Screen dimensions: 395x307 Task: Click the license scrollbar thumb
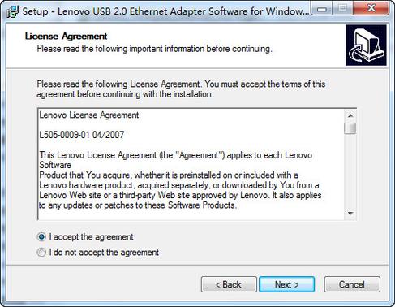[350, 128]
